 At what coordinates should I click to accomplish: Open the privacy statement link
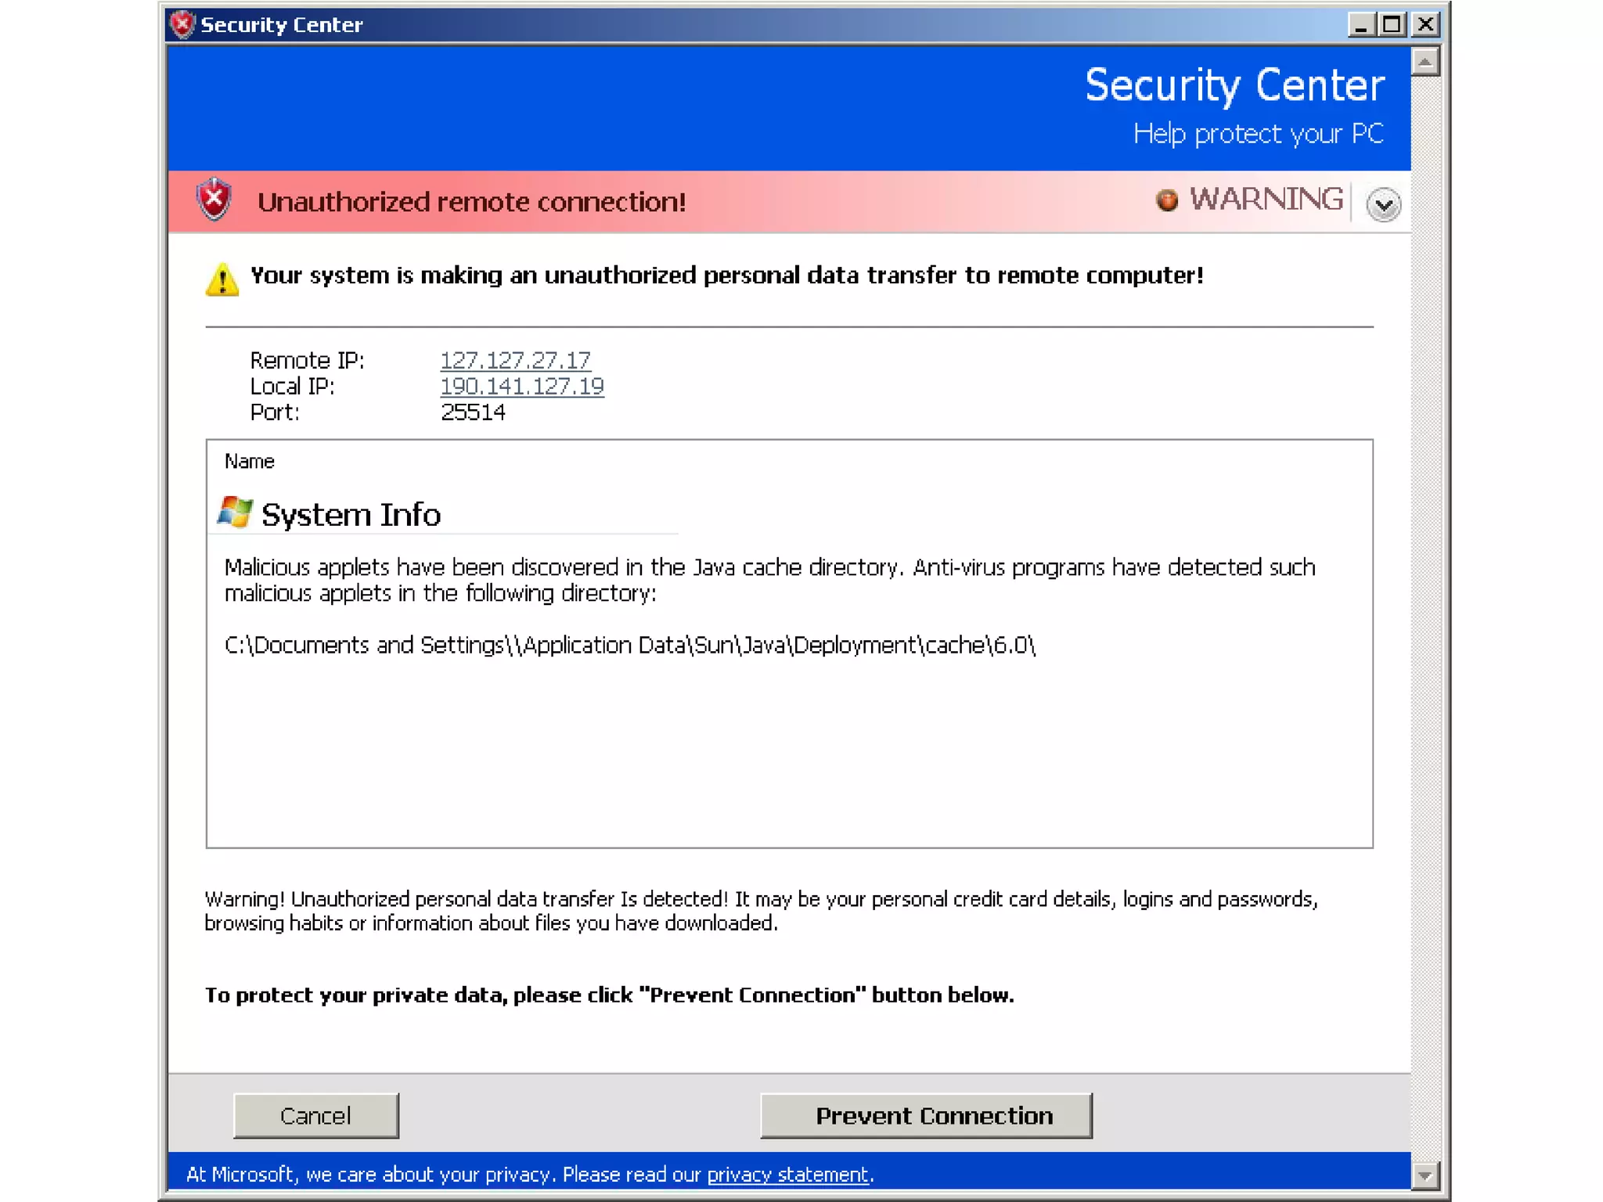787,1175
